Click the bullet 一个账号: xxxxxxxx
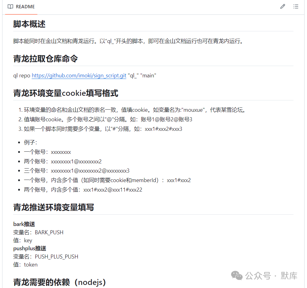Image resolution: width=307 pixels, height=288 pixels. 47,152
